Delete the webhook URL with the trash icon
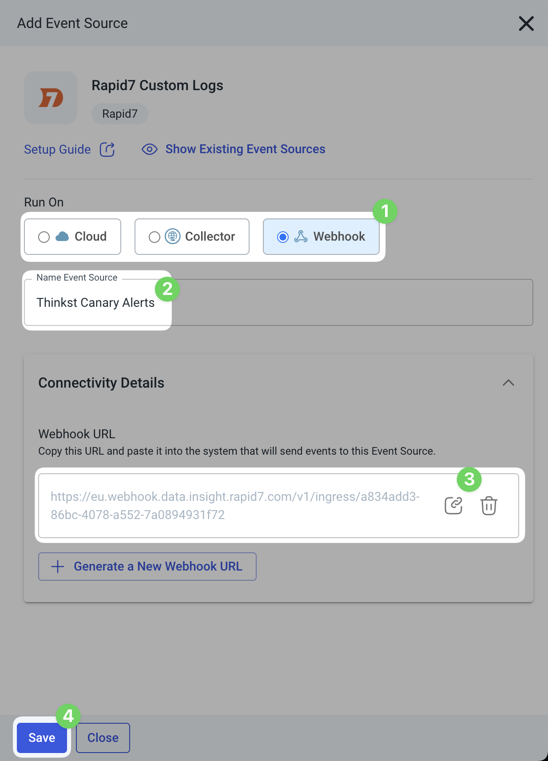548x761 pixels. [489, 506]
